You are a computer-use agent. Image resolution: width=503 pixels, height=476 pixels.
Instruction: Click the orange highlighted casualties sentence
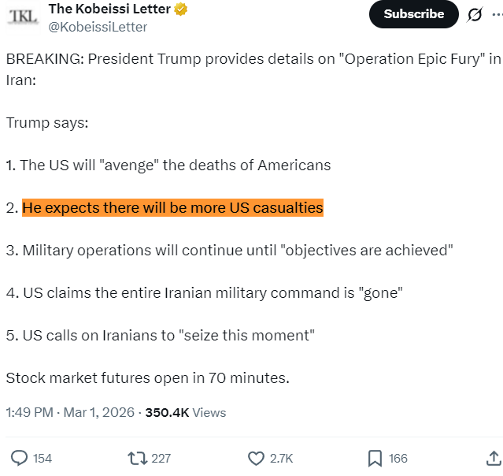(172, 208)
